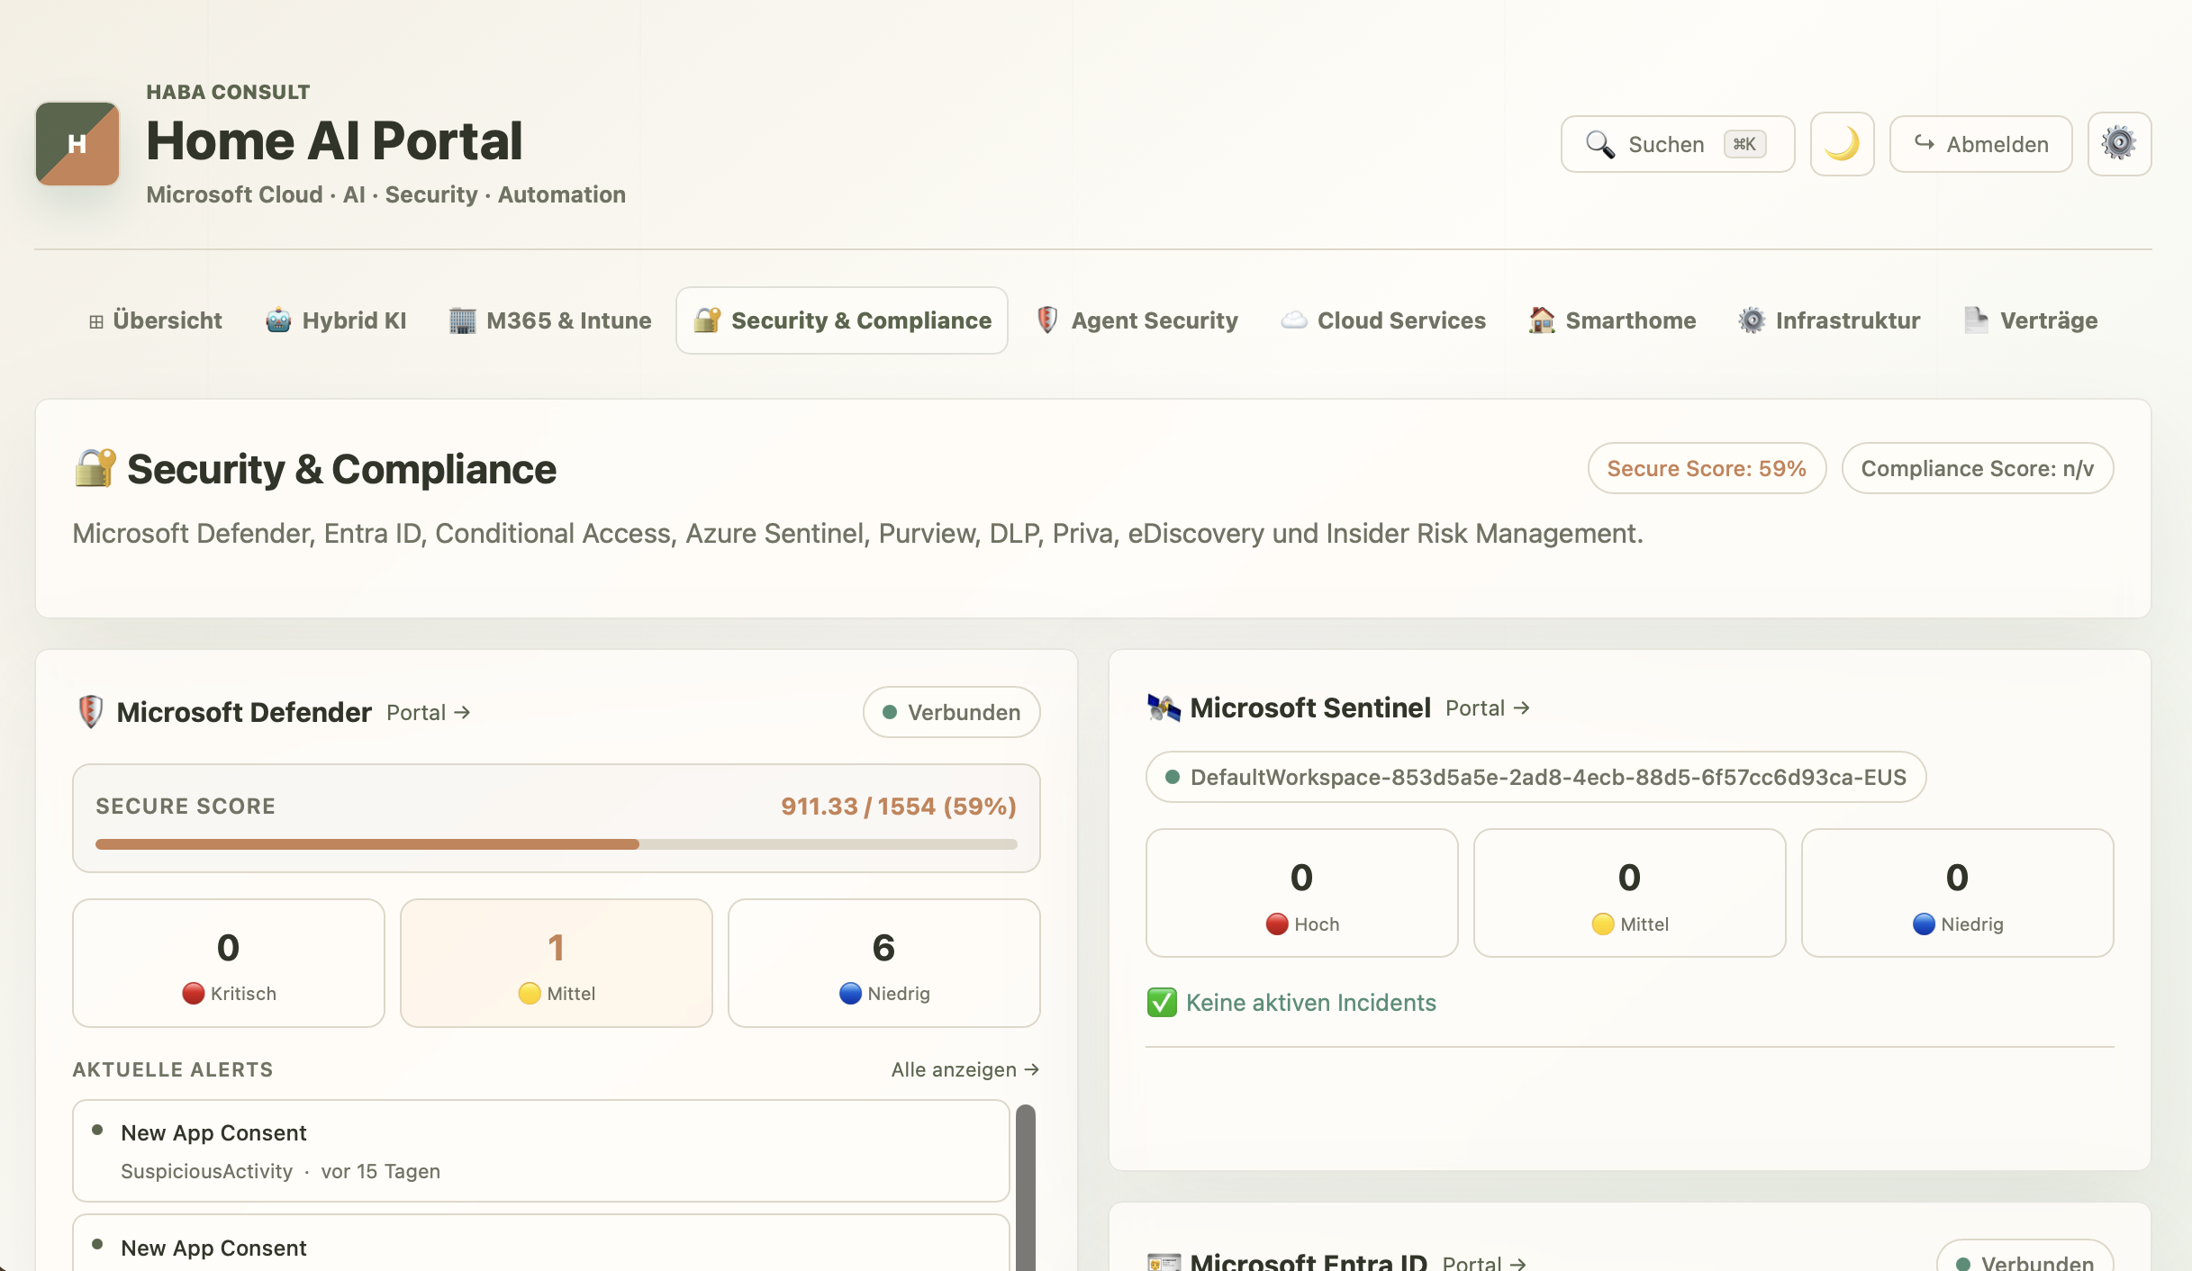This screenshot has width=2192, height=1271.
Task: Click the Abmelden logout arrow icon
Action: (x=1925, y=143)
